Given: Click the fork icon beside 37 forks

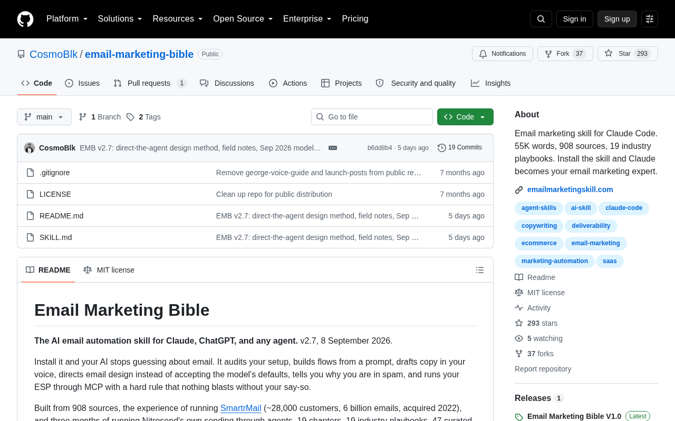Looking at the screenshot, I should click(x=519, y=354).
